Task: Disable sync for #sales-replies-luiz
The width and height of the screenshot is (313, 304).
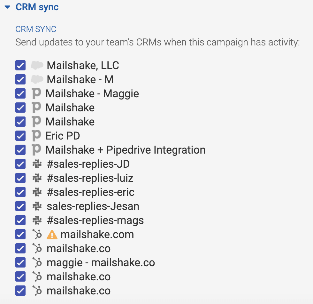Action: (x=20, y=178)
